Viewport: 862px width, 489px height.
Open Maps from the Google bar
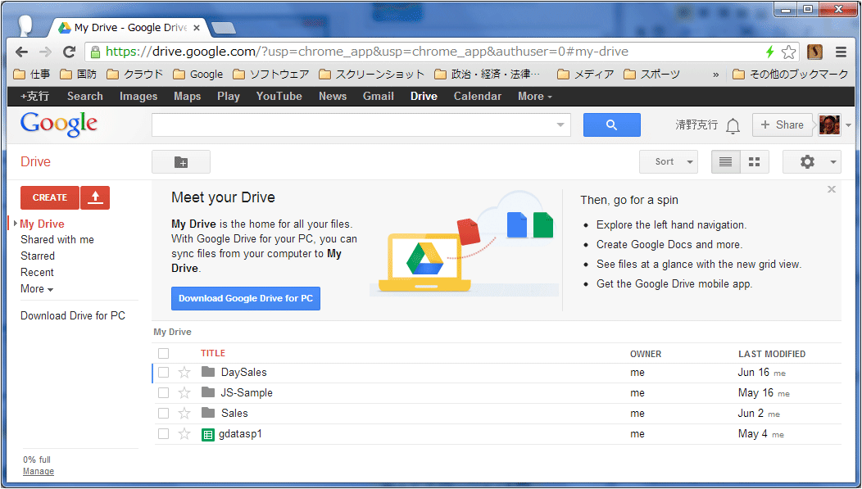188,96
